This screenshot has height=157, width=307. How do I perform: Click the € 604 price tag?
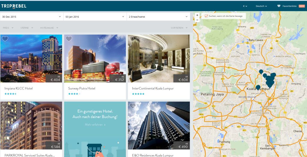(181, 78)
